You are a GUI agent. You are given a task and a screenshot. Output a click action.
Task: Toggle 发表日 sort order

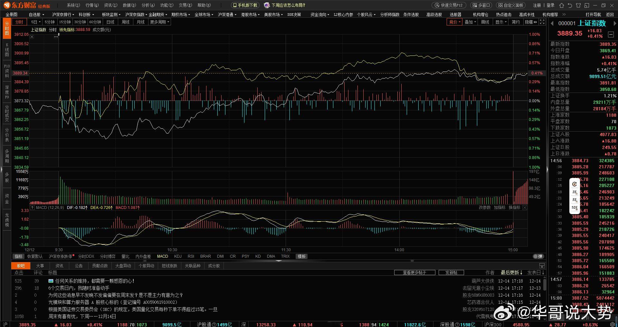tap(536, 273)
